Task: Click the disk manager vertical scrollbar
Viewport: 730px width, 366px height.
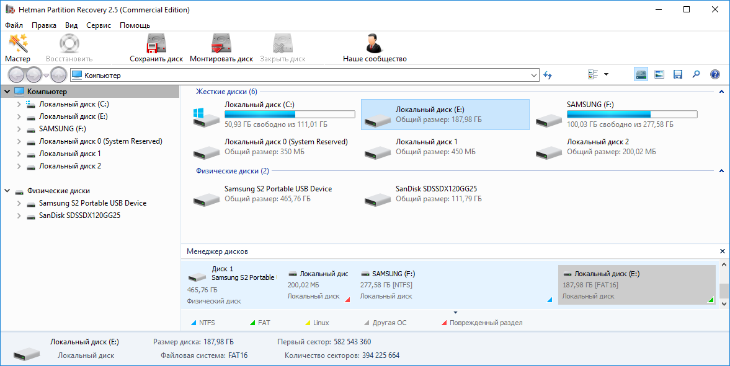Action: click(x=723, y=290)
